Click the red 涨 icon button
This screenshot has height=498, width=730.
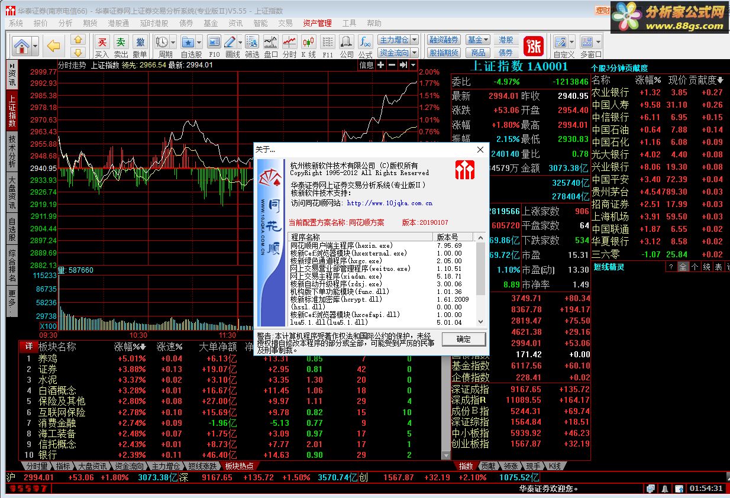pyautogui.click(x=534, y=46)
